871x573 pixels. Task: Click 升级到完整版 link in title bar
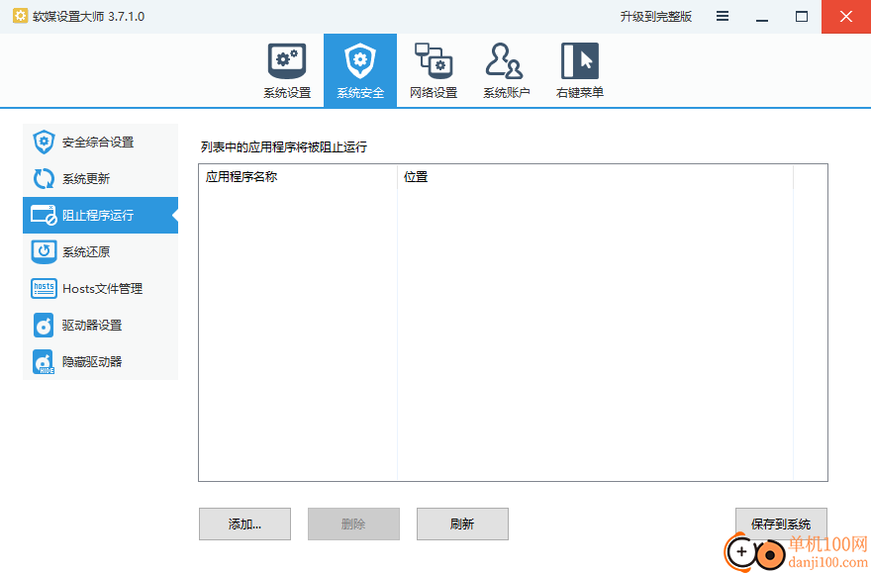coord(656,17)
